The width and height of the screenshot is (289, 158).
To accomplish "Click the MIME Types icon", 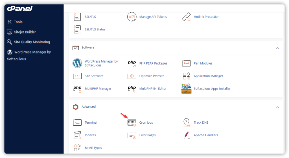I will pos(77,148).
